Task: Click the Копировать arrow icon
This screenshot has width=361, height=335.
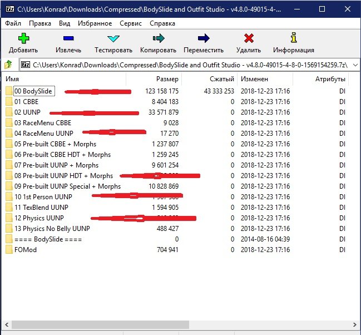Action: coord(159,39)
